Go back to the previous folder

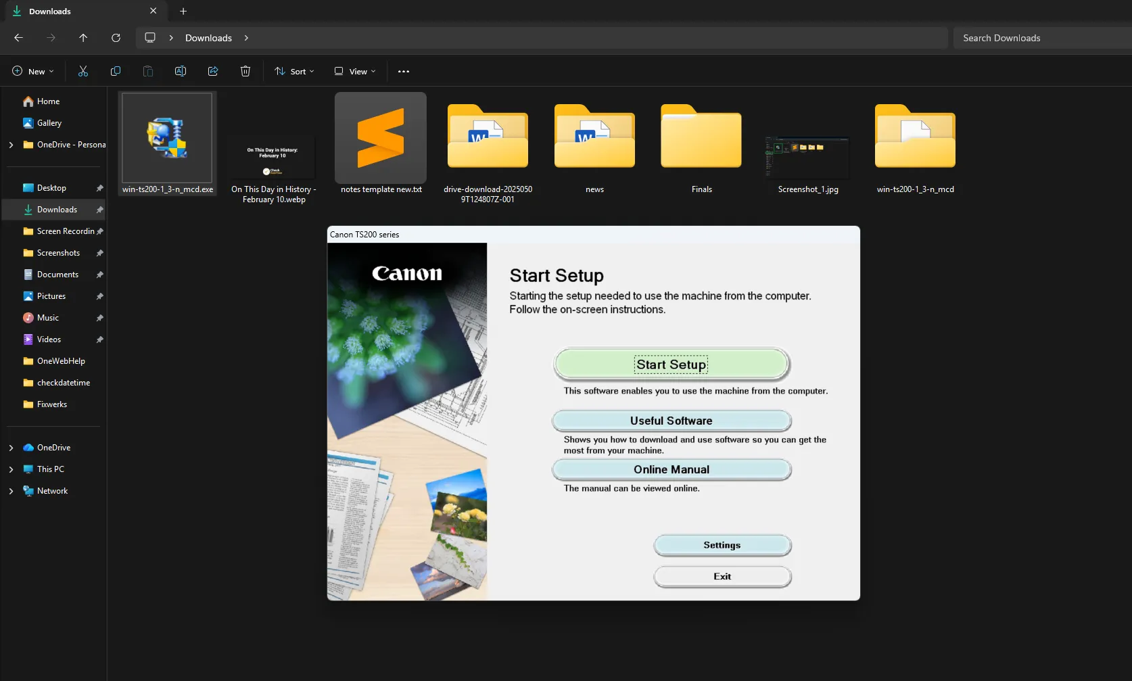[x=18, y=38]
